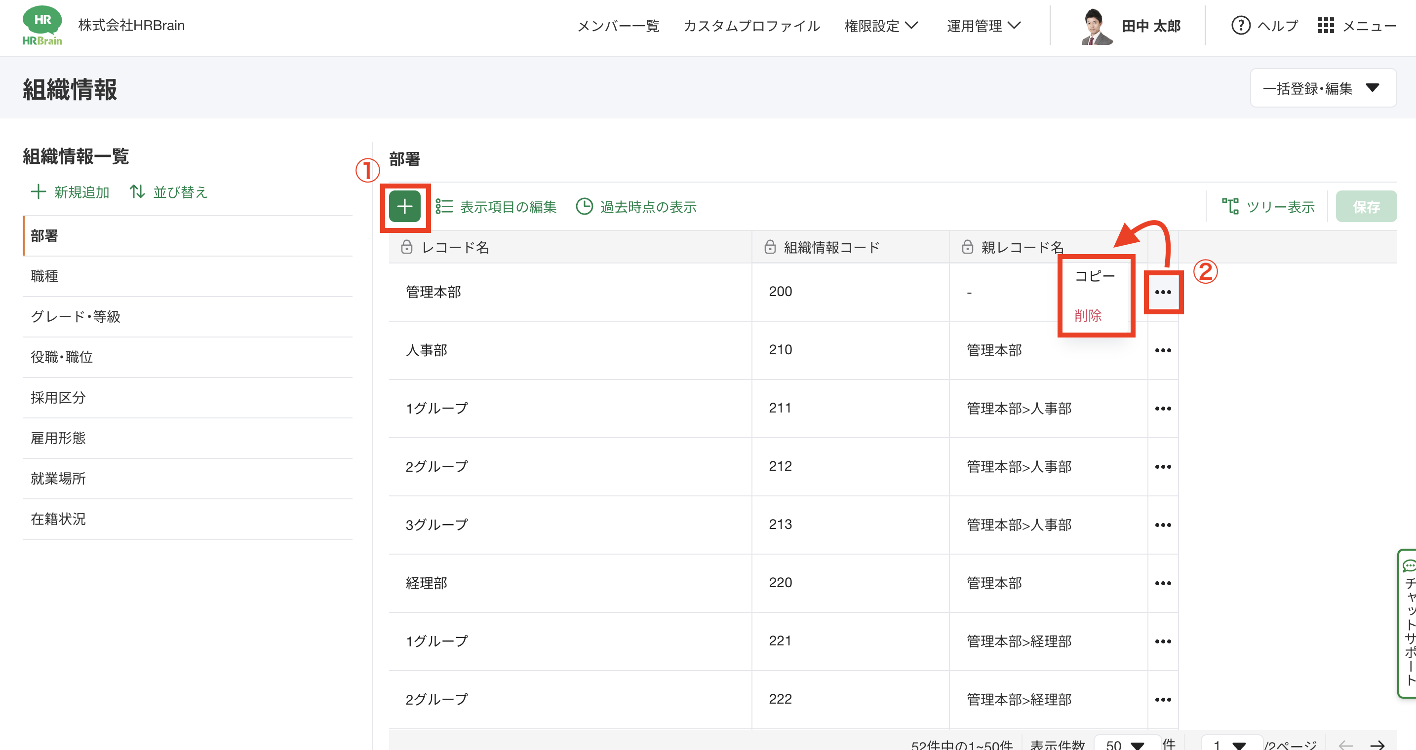Click 新規追加 in 組織情報一覧

[71, 192]
